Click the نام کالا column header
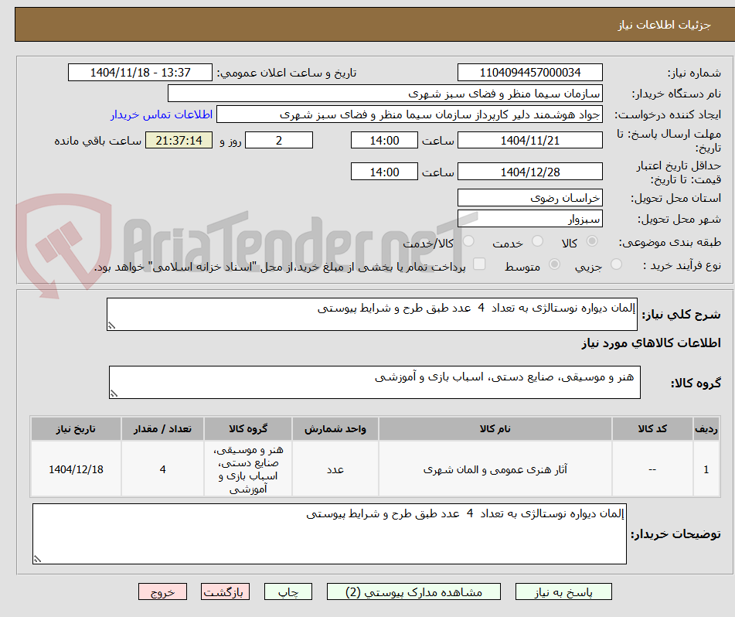Viewport: 735px width, 617px height. [x=495, y=428]
